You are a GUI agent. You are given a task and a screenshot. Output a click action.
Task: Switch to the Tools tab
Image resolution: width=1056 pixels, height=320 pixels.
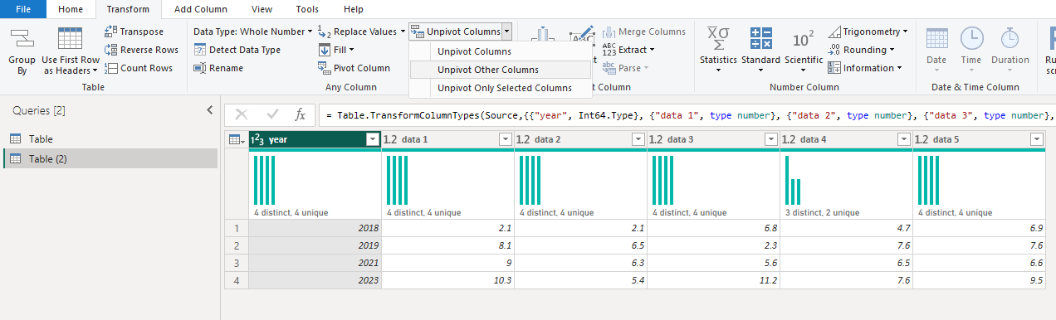307,9
